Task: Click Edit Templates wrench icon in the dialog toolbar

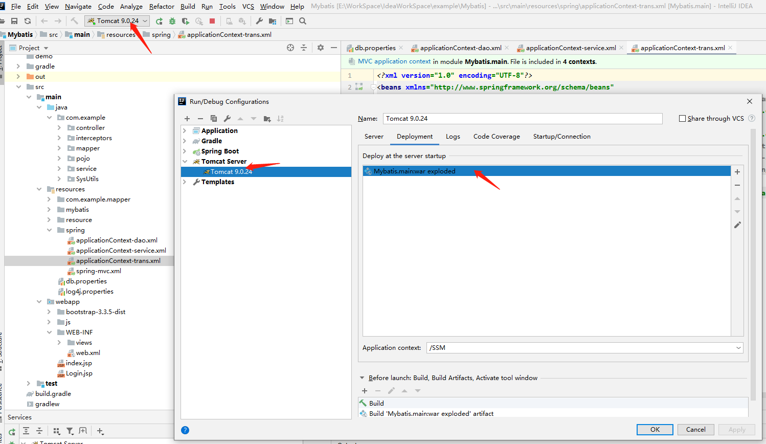Action: 227,119
